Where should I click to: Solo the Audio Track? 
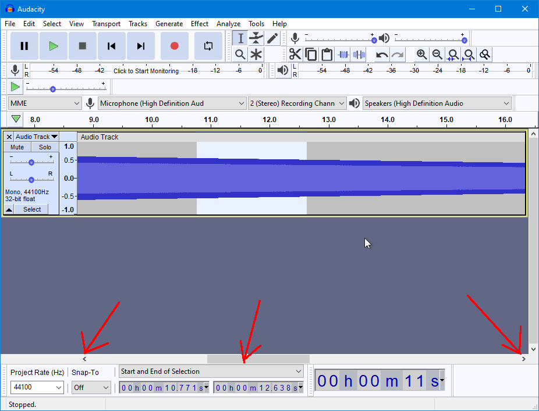coord(45,147)
